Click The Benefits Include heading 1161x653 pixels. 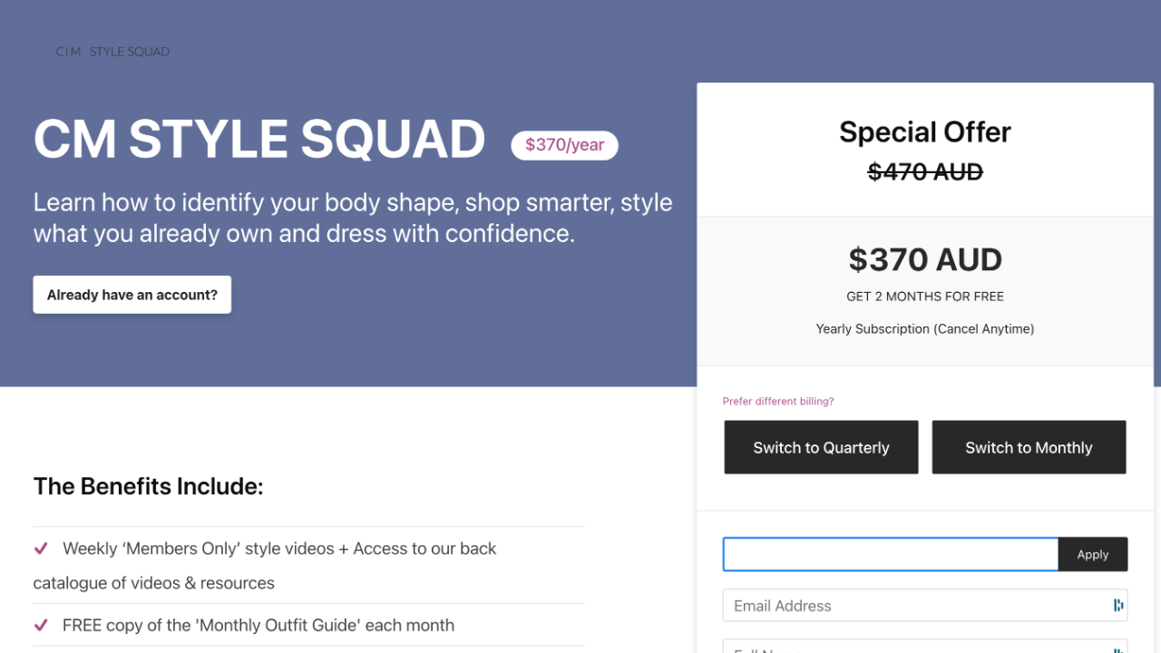[148, 487]
